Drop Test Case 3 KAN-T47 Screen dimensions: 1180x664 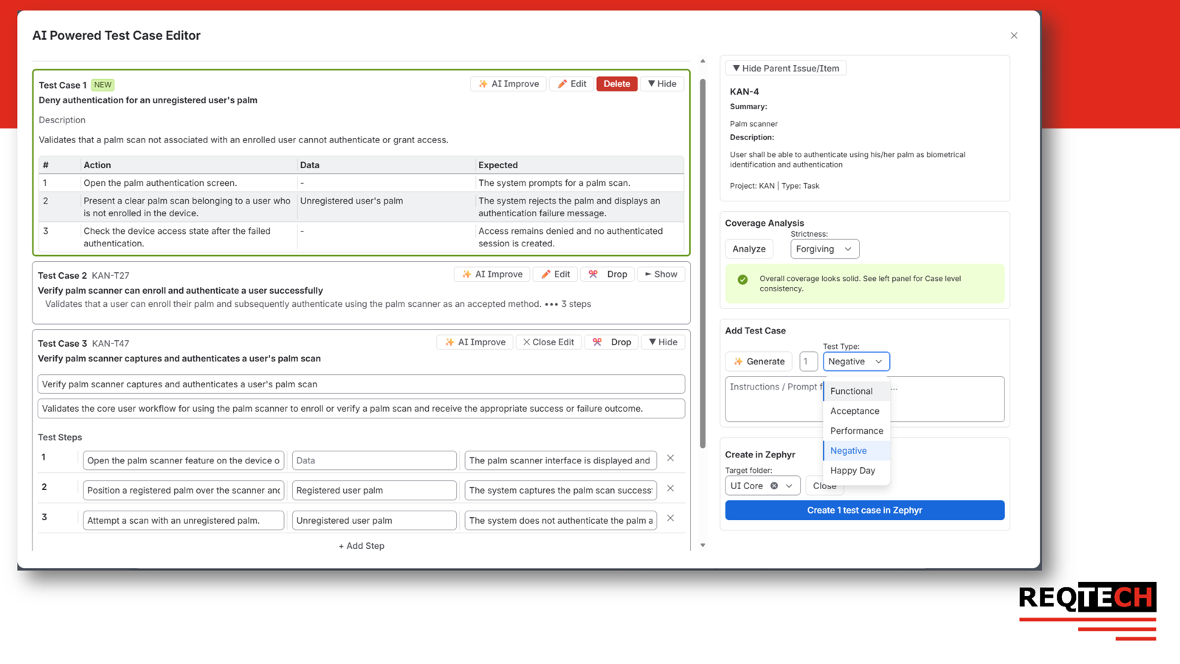(612, 342)
